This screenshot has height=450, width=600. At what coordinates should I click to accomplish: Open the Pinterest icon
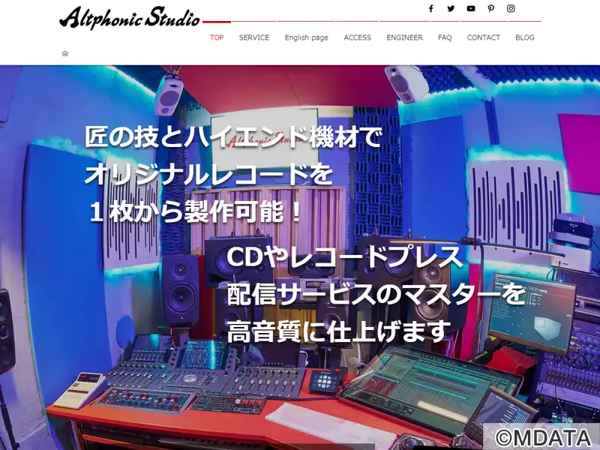491,8
